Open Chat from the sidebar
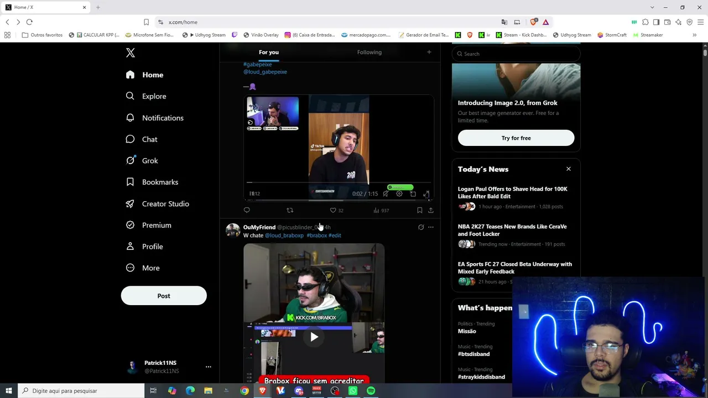Image resolution: width=708 pixels, height=398 pixels. point(142,139)
